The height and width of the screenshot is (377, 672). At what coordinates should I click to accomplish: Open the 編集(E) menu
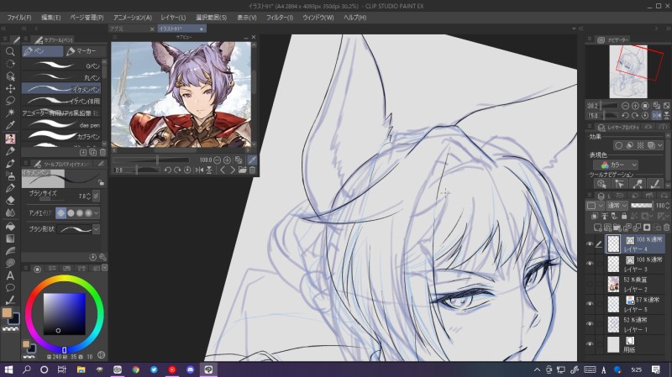click(x=51, y=18)
